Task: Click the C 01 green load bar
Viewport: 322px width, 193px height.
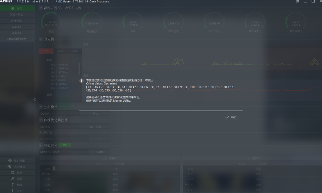Action: [54, 169]
